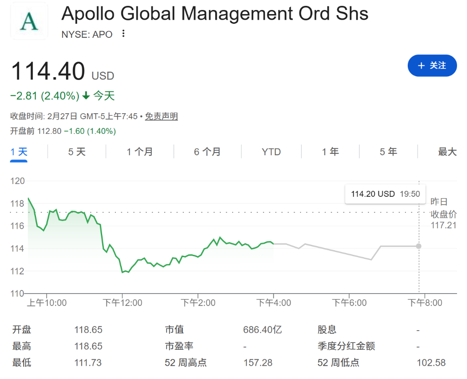
Task: Click the 114.20 USD price tooltip
Action: [x=385, y=194]
